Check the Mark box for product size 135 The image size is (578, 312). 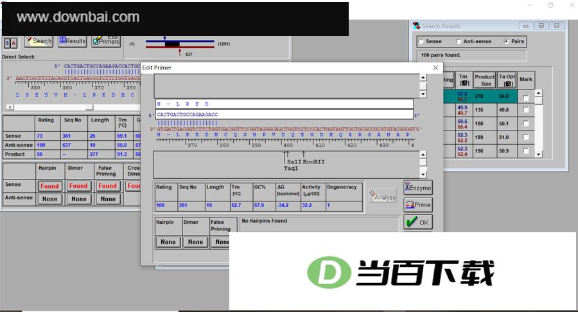coord(526,109)
